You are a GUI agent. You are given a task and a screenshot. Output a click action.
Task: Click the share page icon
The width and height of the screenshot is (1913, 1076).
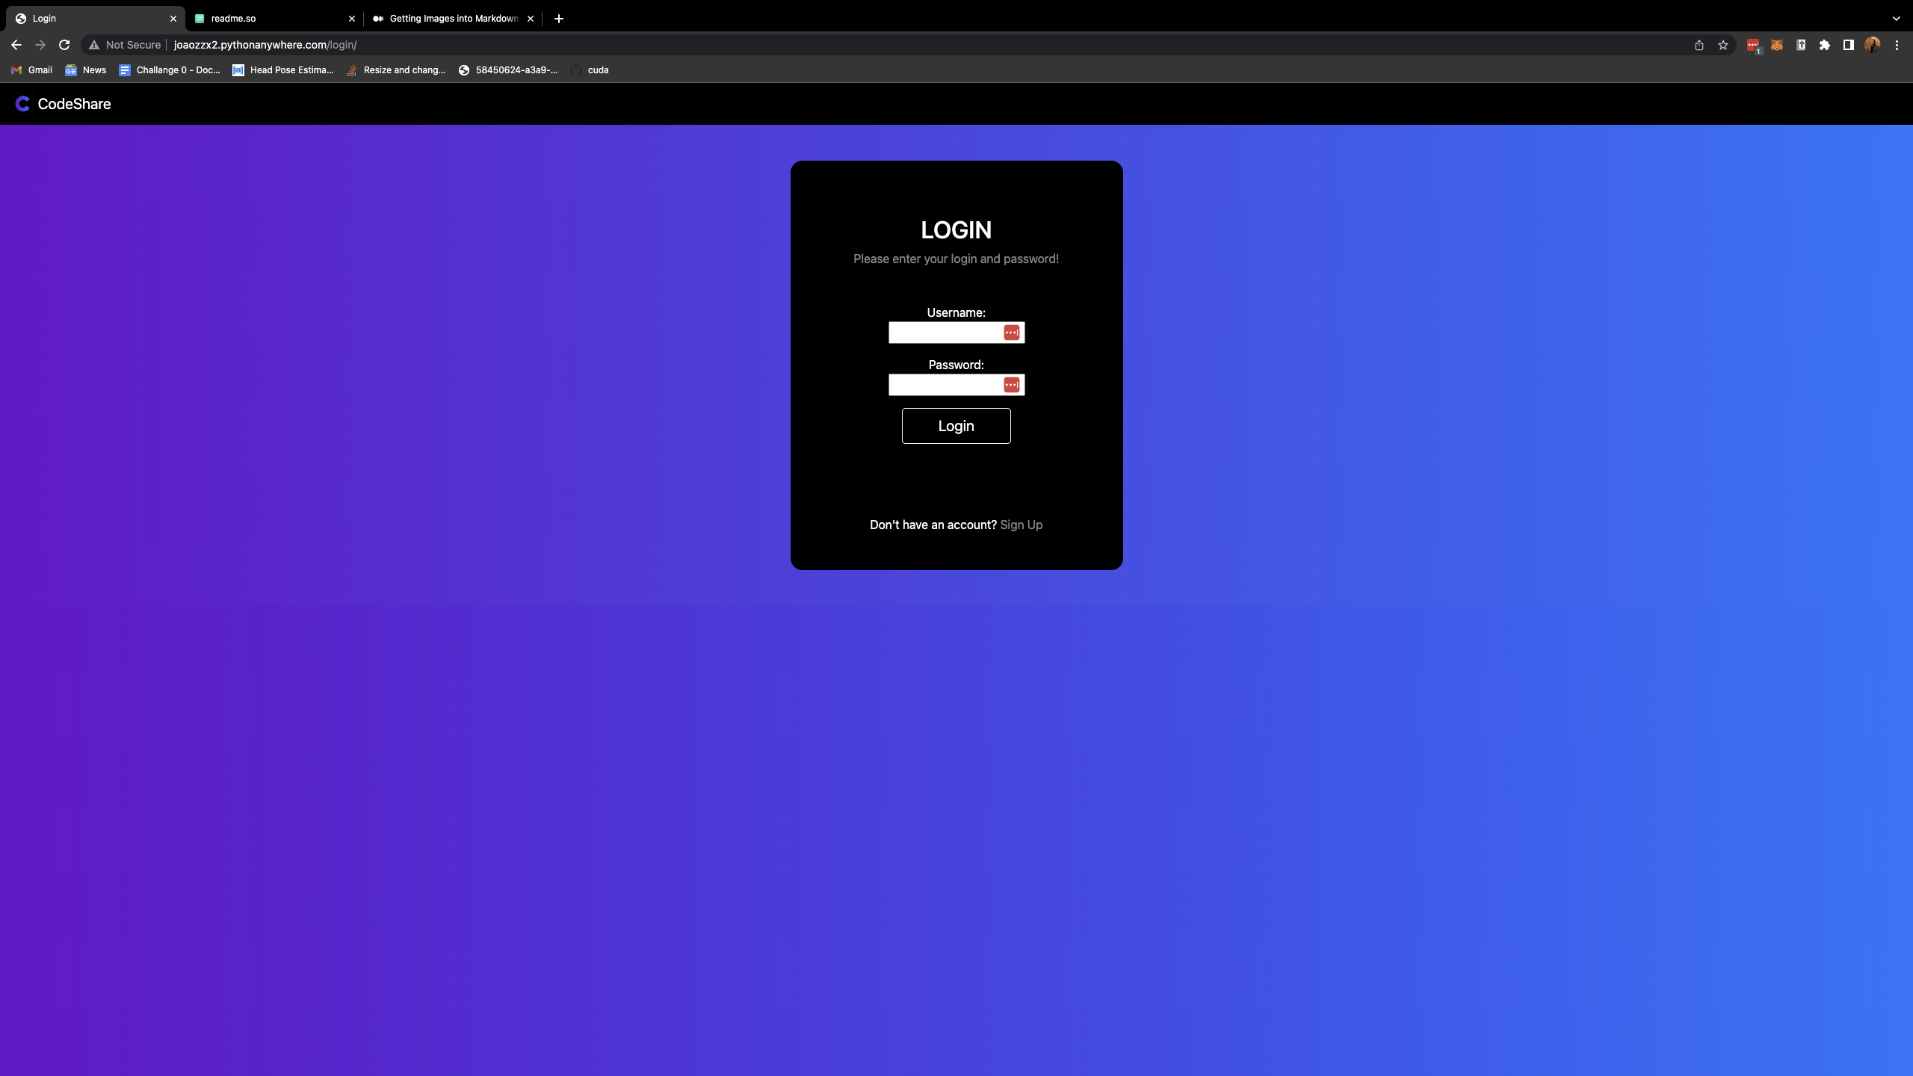tap(1699, 45)
